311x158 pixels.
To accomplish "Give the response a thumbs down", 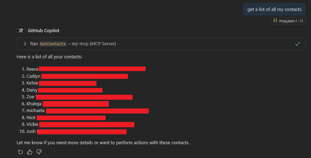I will click(39, 152).
